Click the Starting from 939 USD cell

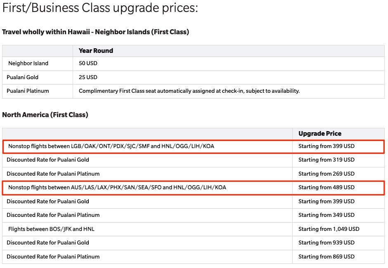[325, 242]
